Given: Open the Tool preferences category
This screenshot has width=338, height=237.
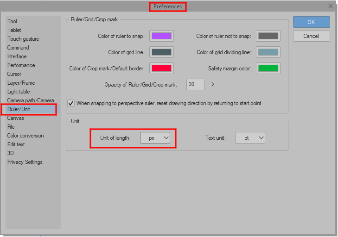Looking at the screenshot, I should [x=12, y=21].
